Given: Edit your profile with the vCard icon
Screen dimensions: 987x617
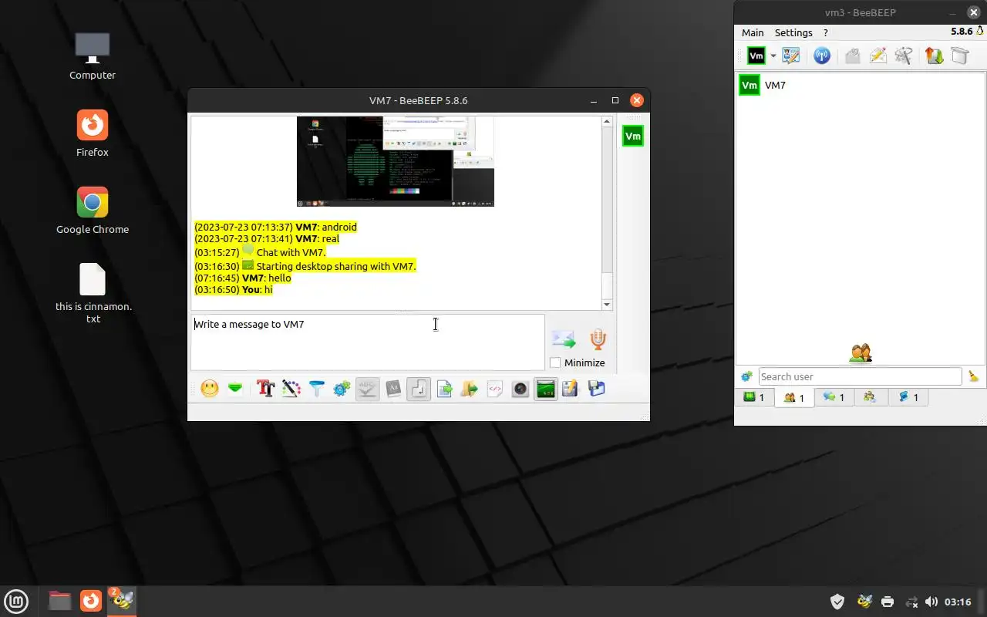Looking at the screenshot, I should (x=791, y=56).
